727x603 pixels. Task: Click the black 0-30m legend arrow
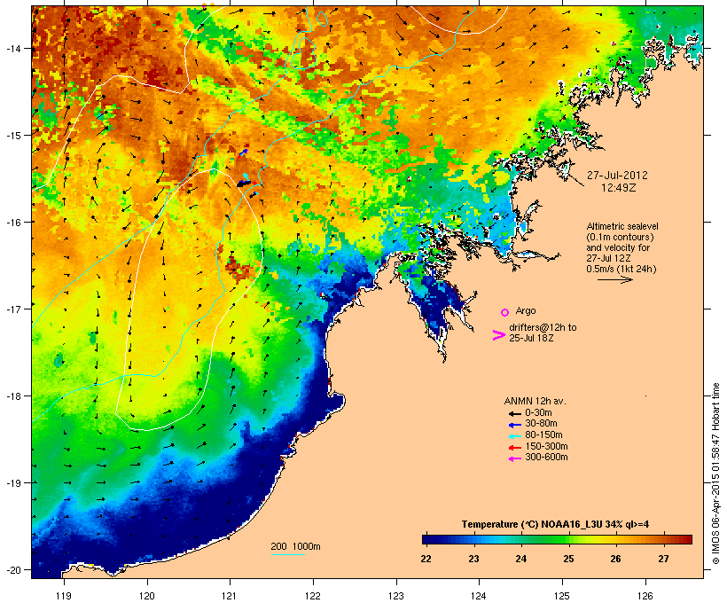514,413
